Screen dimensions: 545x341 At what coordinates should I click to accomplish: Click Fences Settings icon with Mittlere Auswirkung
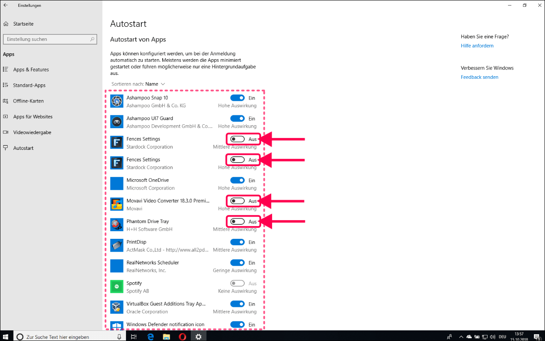pos(117,143)
